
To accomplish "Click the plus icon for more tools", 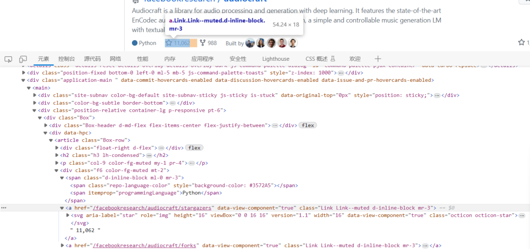I will 378,59.
